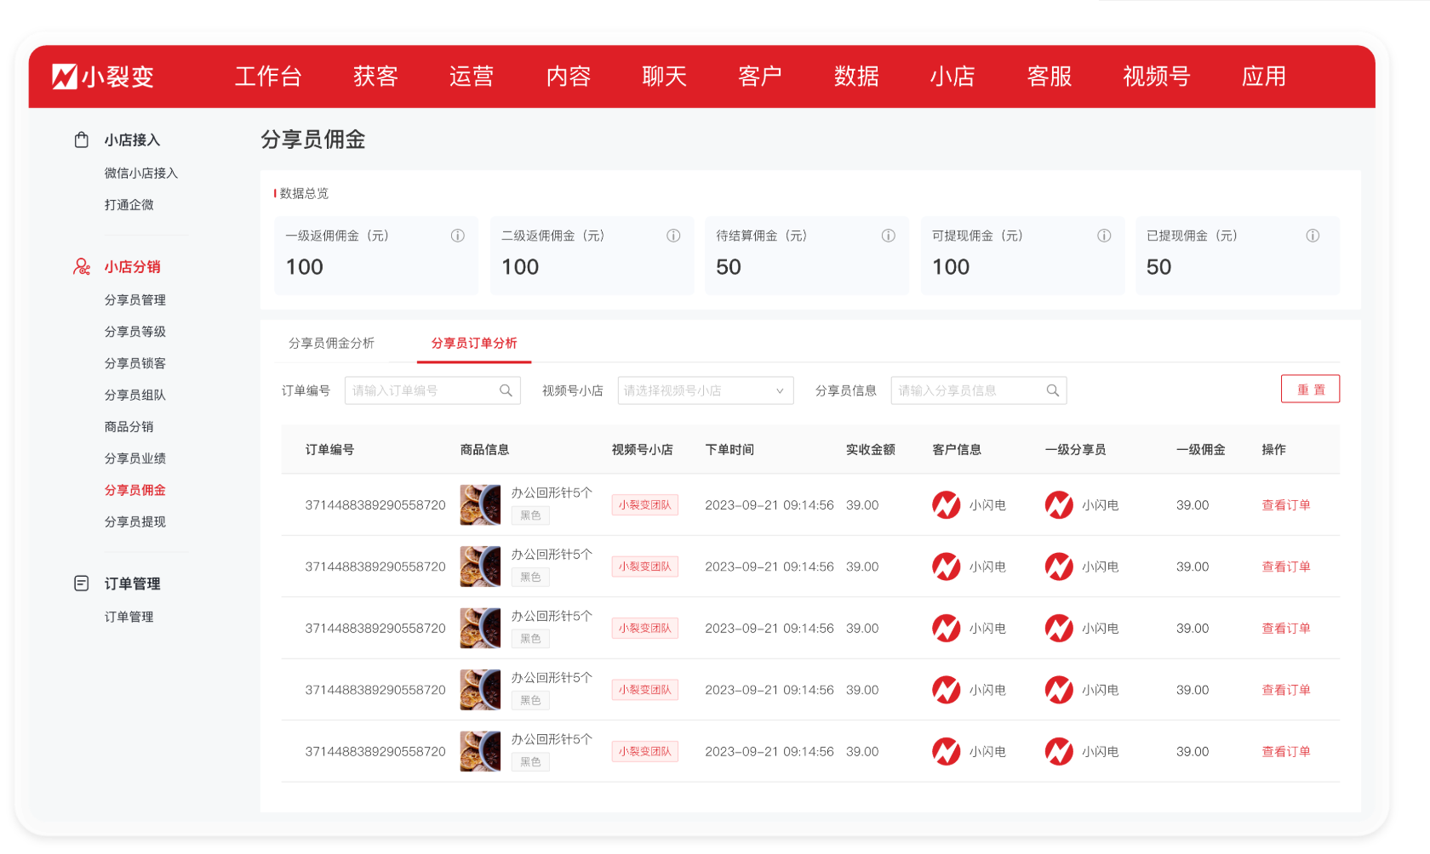Select 分享员管理 in sidebar
Image resolution: width=1430 pixels, height=854 pixels.
135,299
